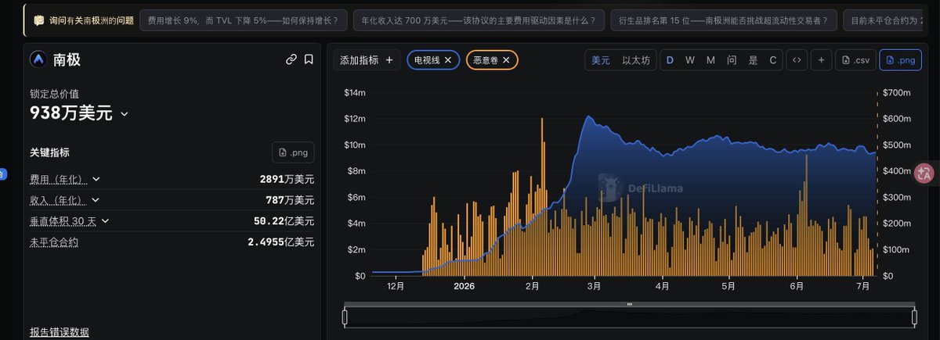Click the LlamaAI icon beside 询问有关南极洲的问题
Screen dimensions: 940x340
coord(38,20)
